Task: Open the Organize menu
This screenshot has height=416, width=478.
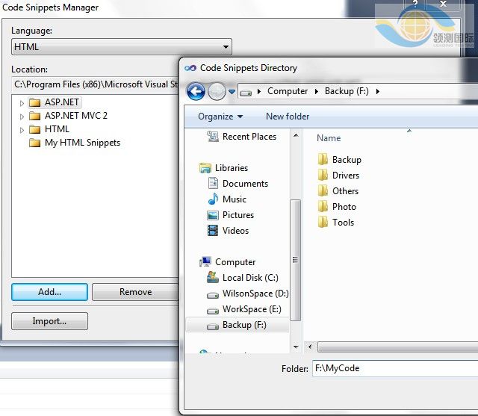Action: point(220,117)
